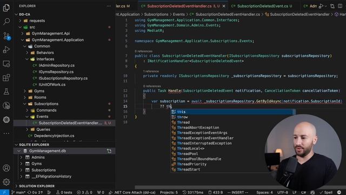Click the Events breadcrumb segment
The height and width of the screenshot is (195, 346).
click(179, 15)
